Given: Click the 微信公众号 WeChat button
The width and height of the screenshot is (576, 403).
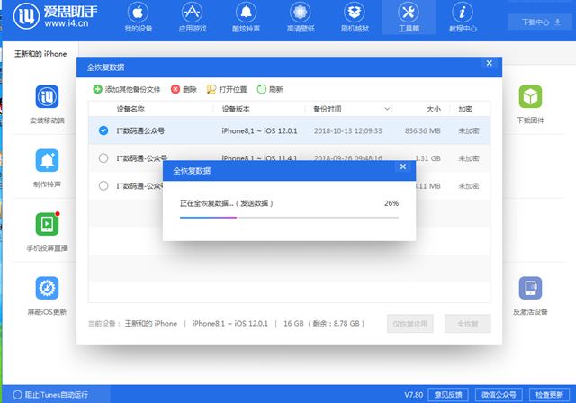Looking at the screenshot, I should coord(499,395).
